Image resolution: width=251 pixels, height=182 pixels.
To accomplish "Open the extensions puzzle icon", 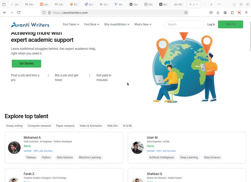I will point(232,12).
